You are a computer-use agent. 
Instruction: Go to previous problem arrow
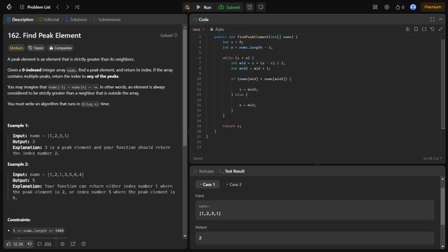tap(58, 7)
